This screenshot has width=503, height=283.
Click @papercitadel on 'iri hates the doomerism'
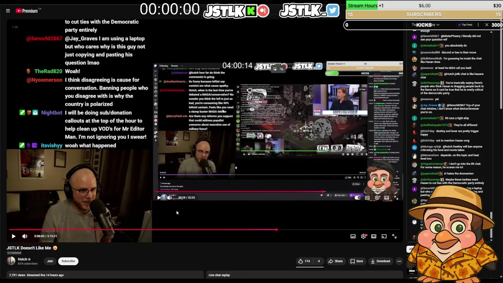[429, 173]
